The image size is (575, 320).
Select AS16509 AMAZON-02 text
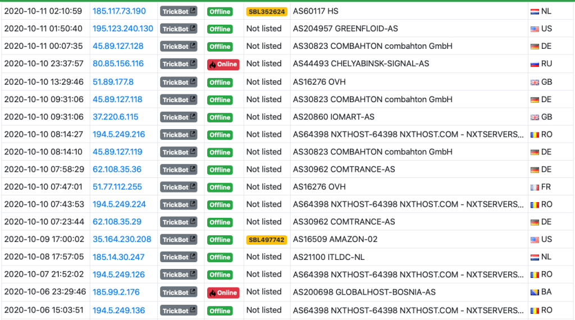335,239
